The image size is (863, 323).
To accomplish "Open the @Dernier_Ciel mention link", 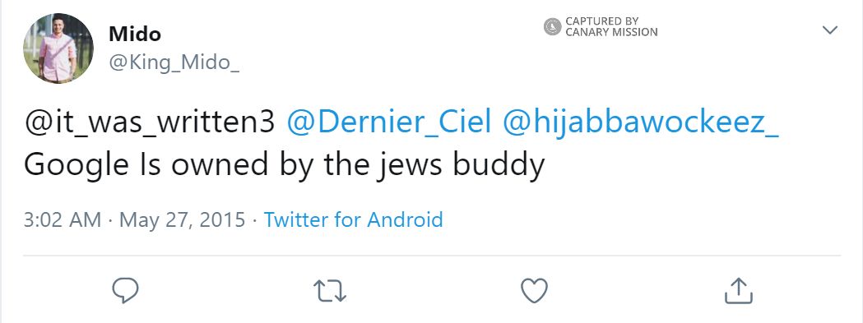I will [388, 122].
